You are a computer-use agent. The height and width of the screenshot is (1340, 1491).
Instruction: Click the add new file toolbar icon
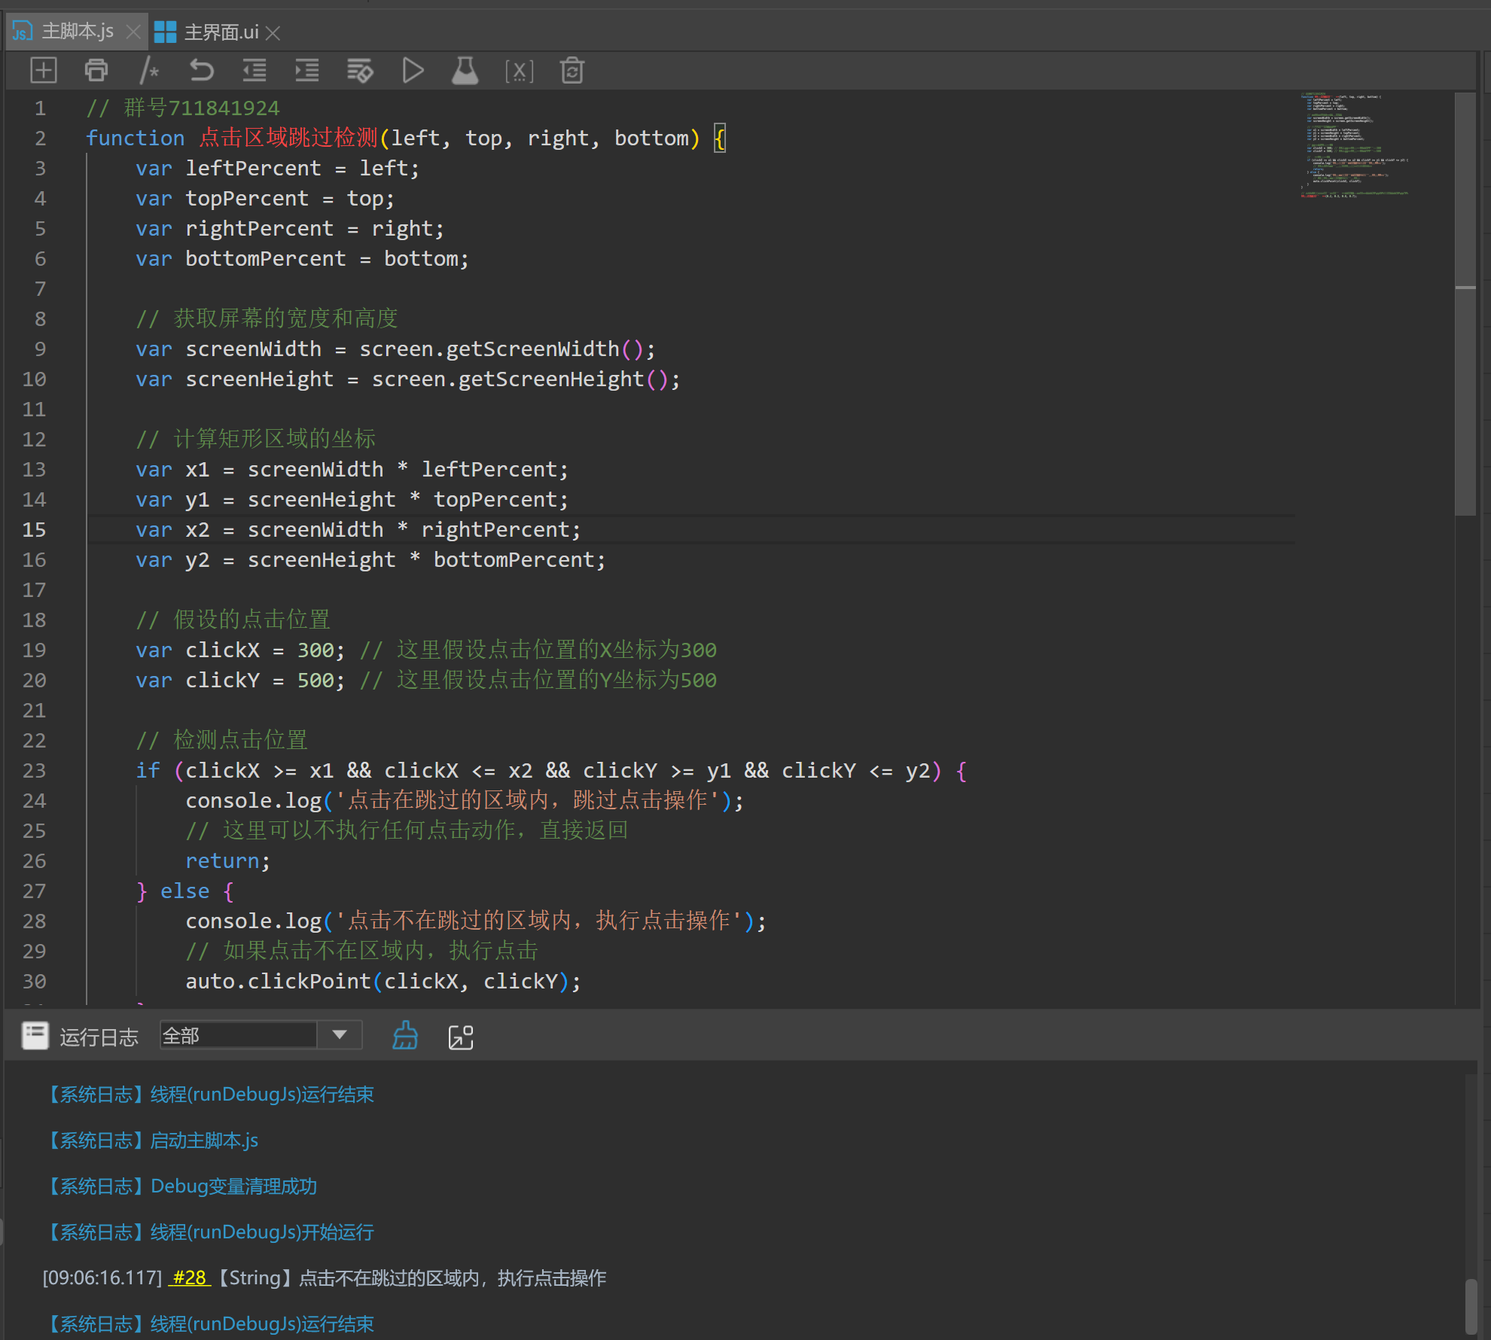[x=44, y=71]
